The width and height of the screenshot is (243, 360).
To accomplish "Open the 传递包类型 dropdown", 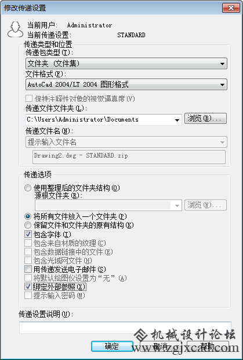I will [126, 63].
